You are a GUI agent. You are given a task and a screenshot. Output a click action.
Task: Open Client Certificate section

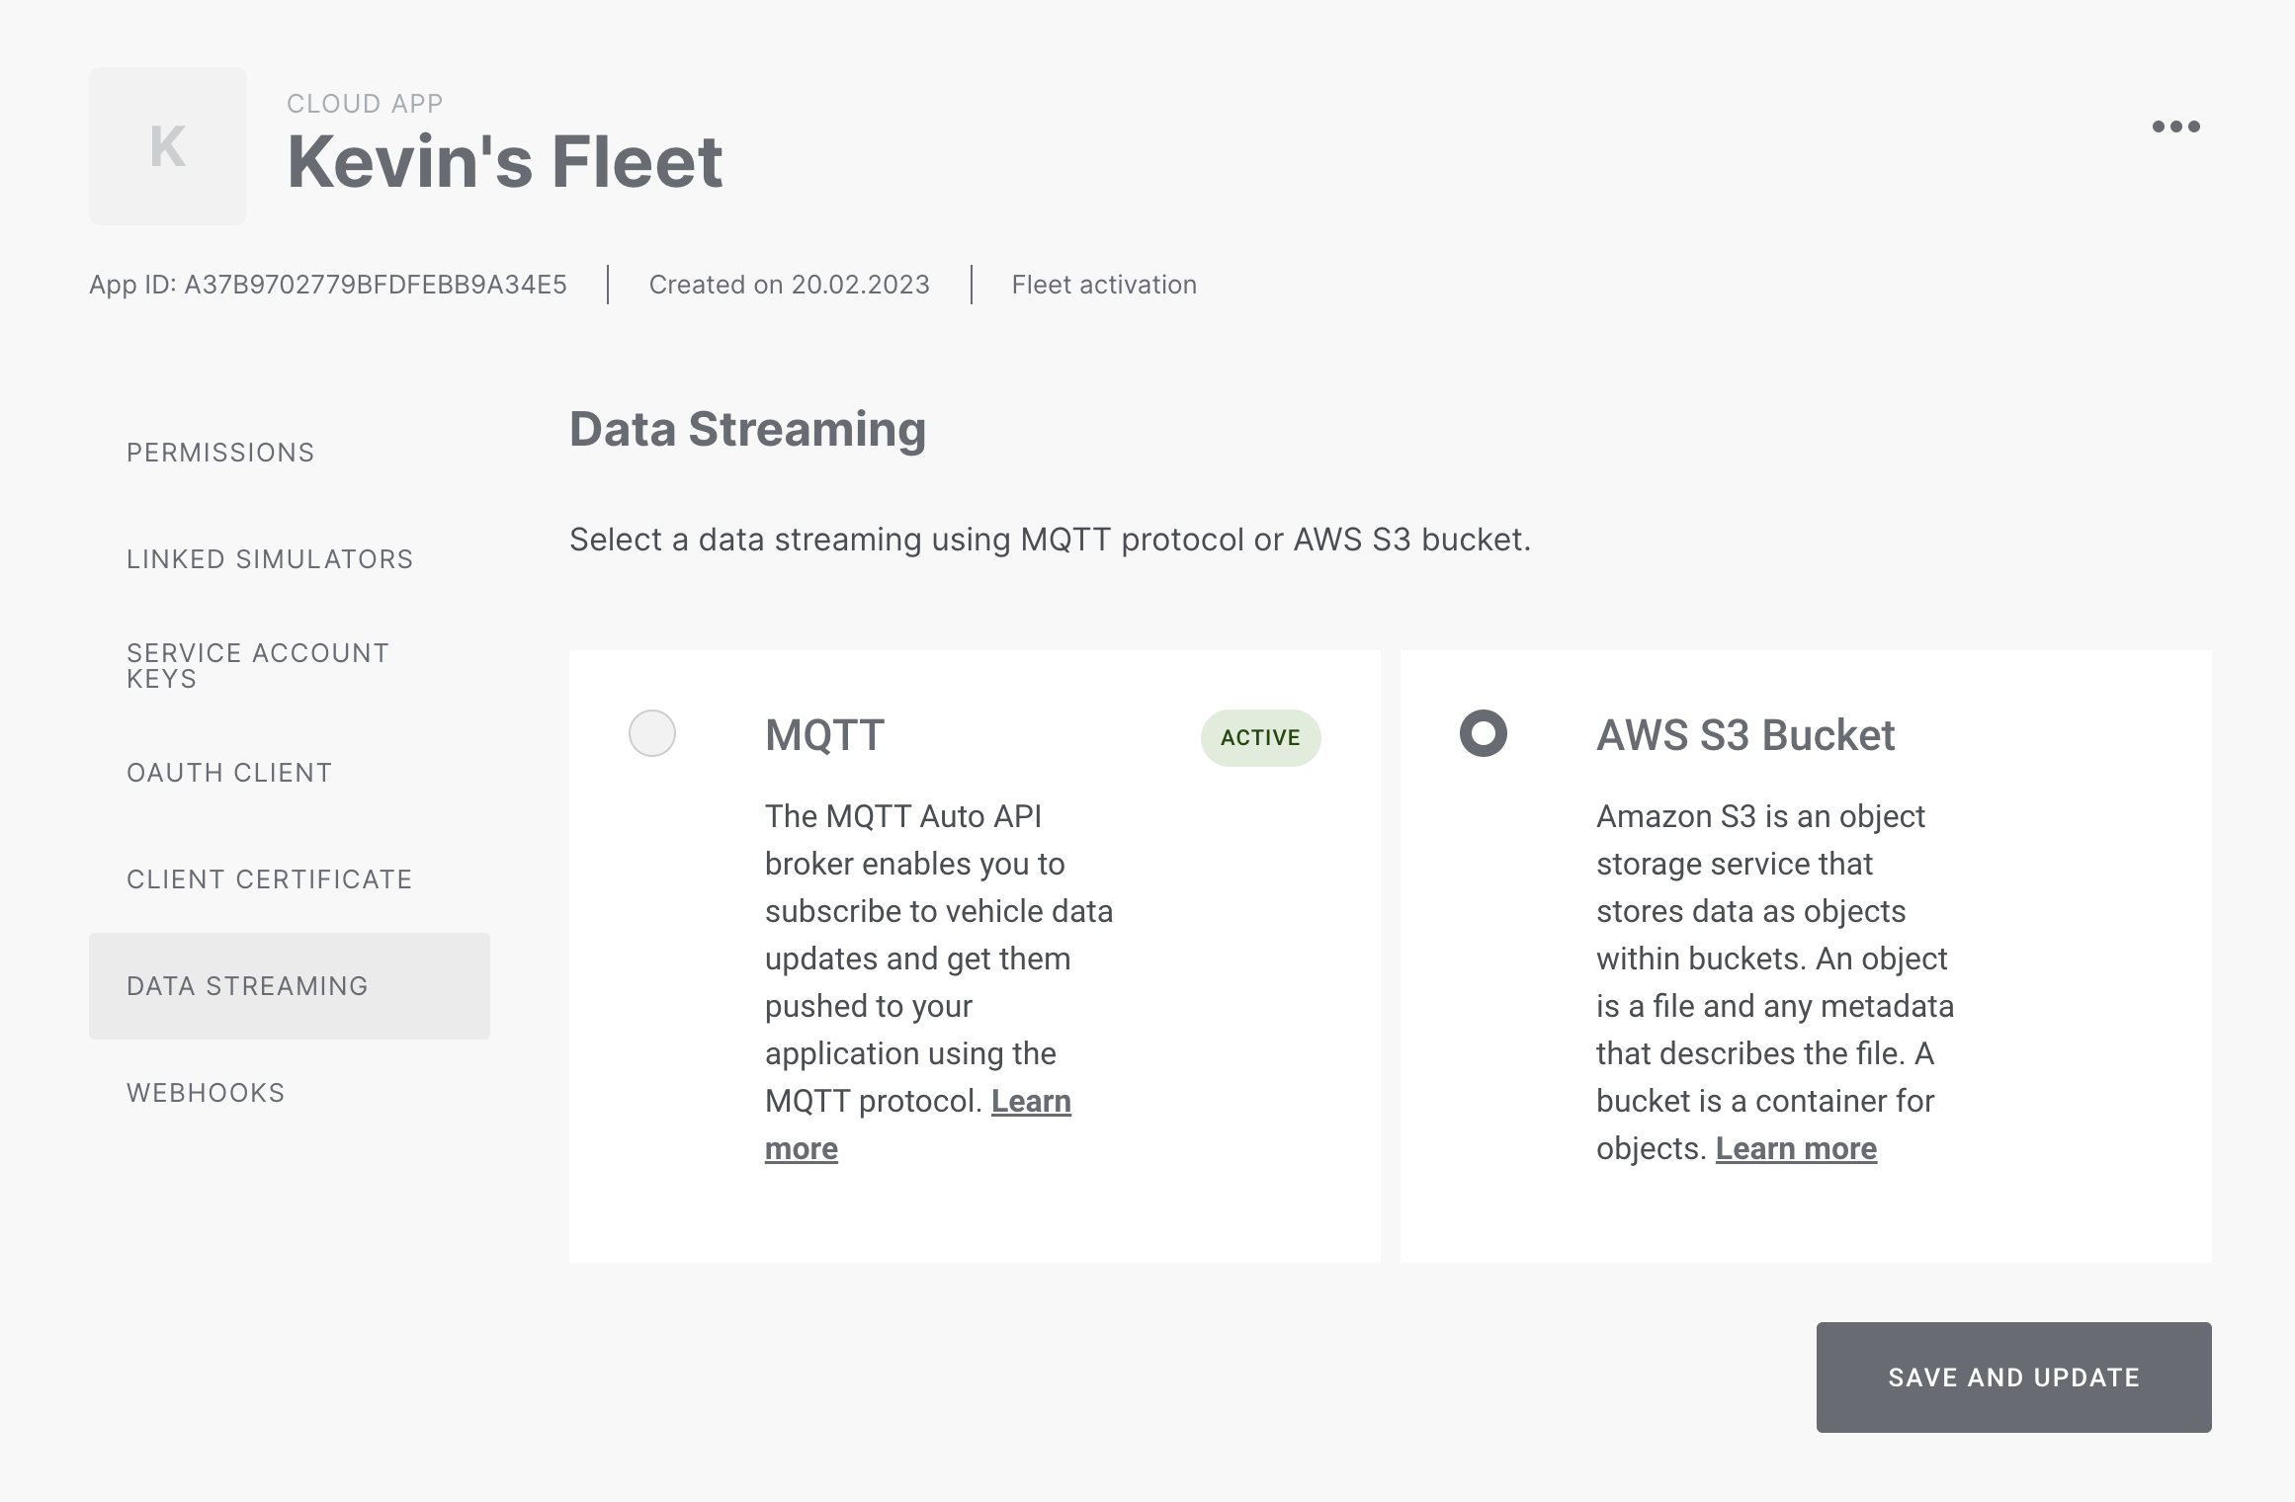(x=269, y=879)
